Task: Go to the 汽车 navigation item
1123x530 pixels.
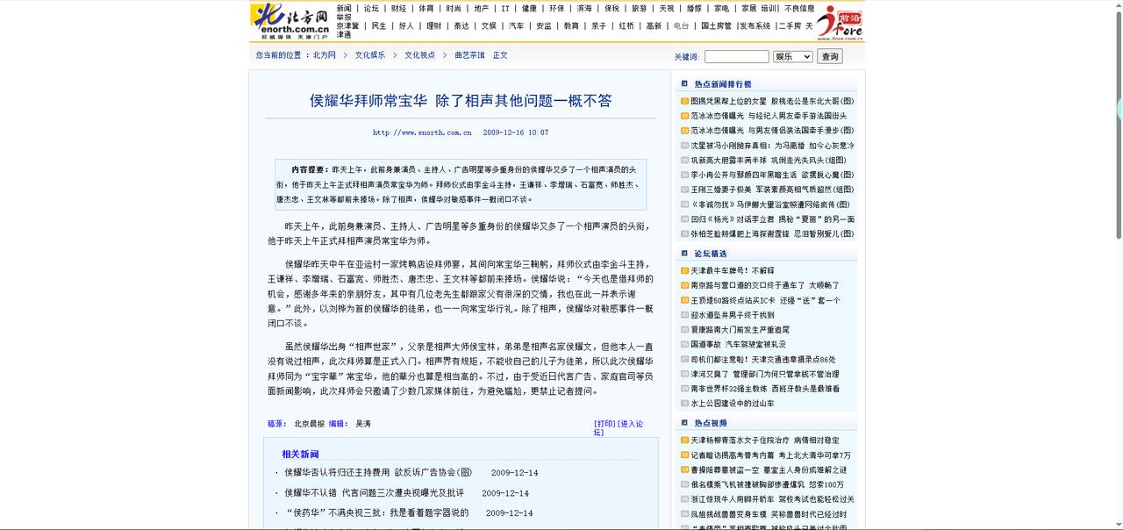Action: [516, 26]
